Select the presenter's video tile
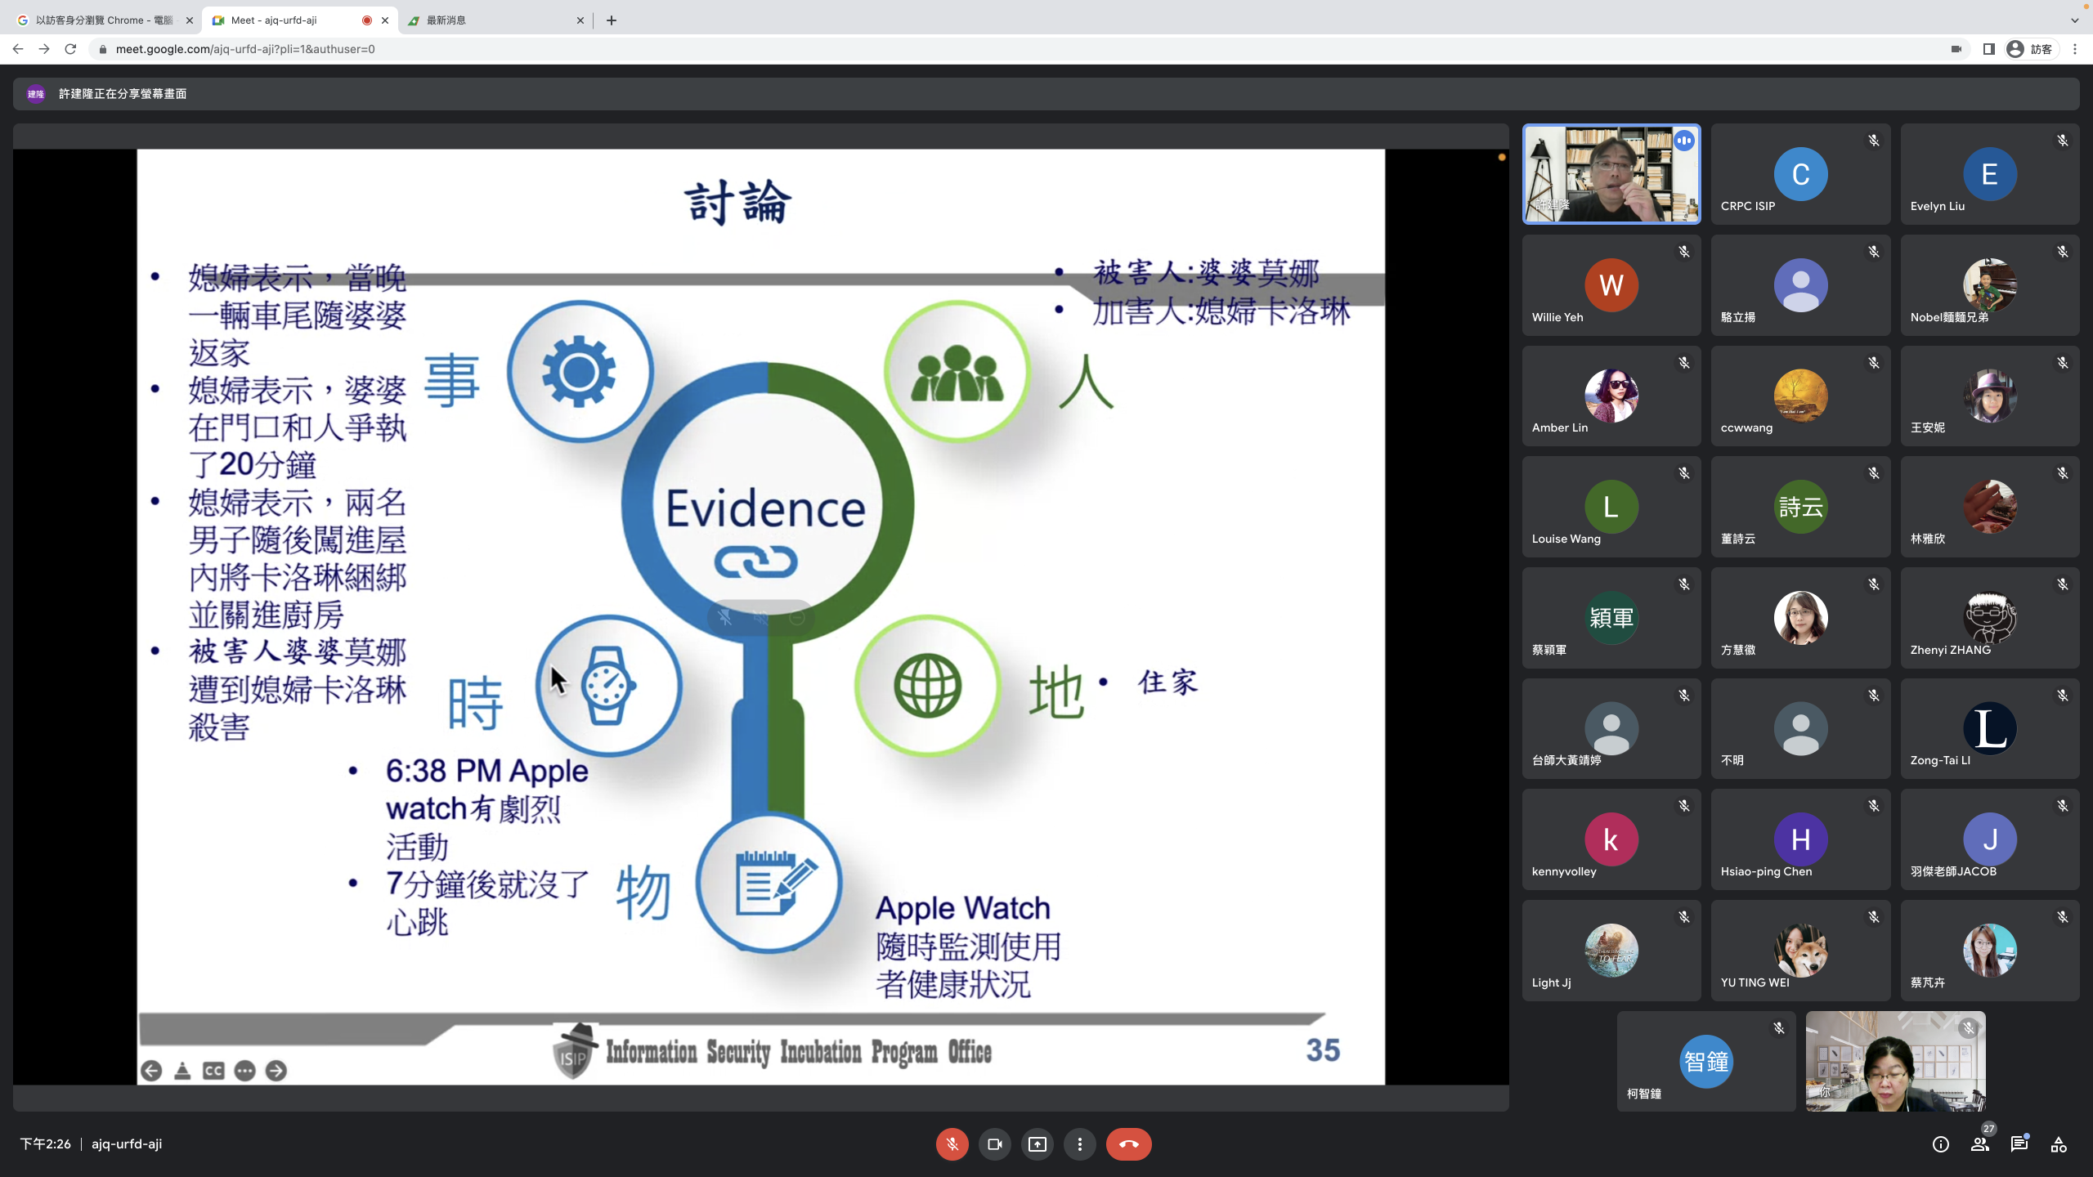The image size is (2093, 1177). click(1611, 174)
